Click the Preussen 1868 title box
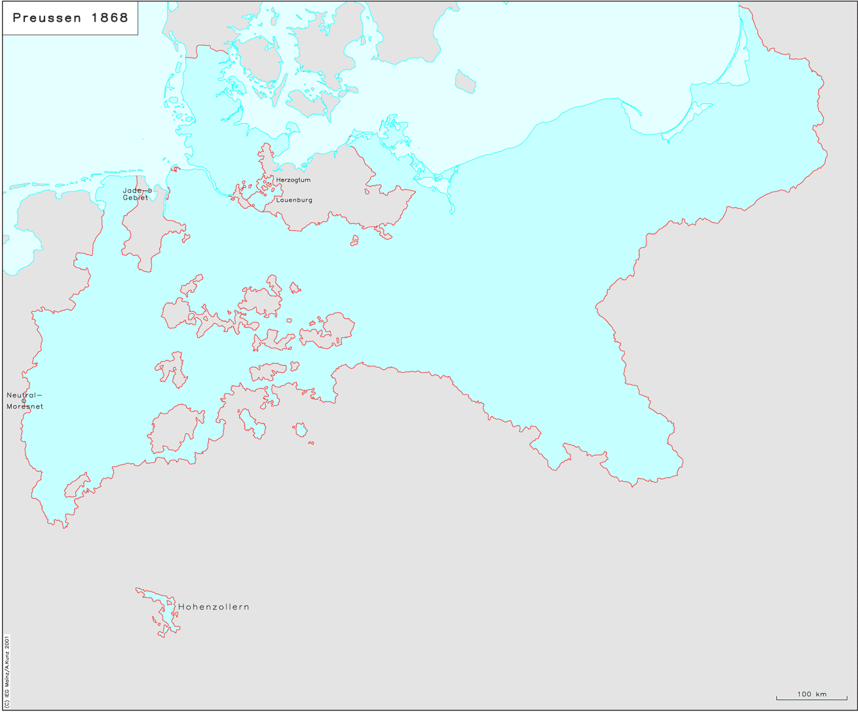 71,18
